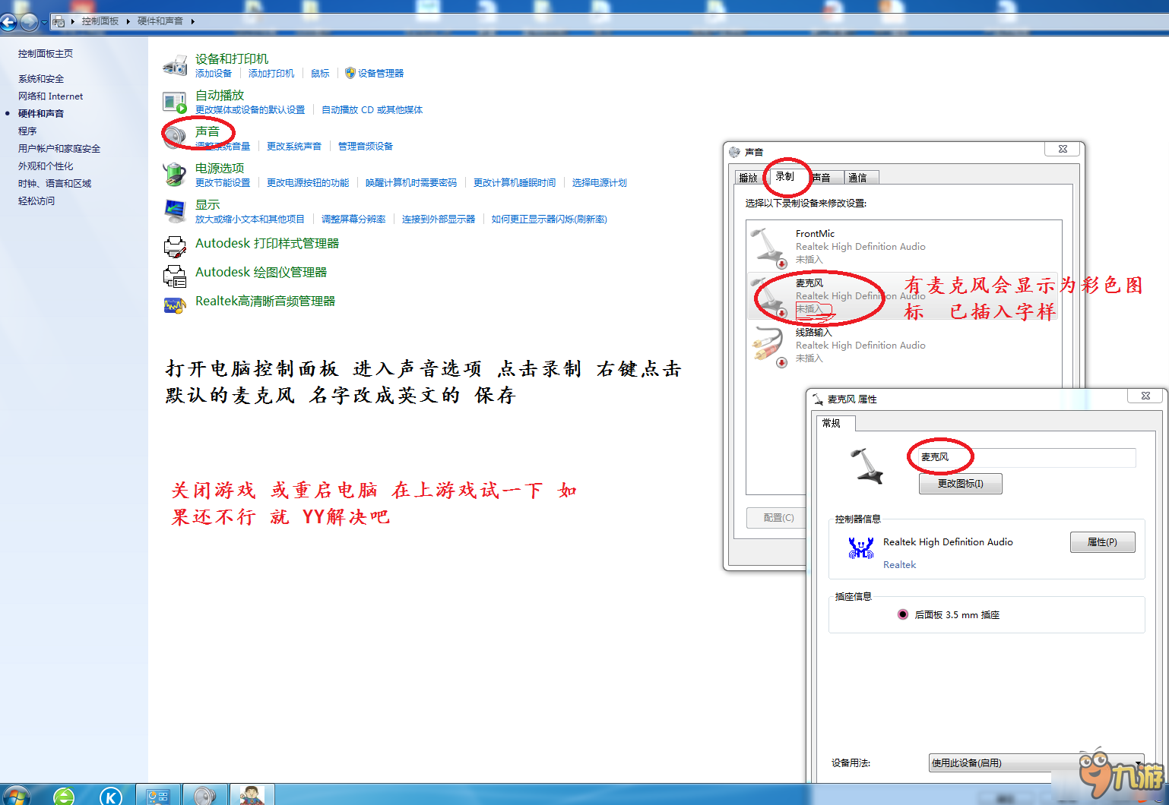Switch to the 声音 tab in sound dialog
The height and width of the screenshot is (805, 1169).
(822, 178)
